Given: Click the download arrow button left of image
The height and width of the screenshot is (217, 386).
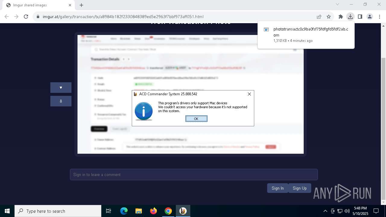Looking at the screenshot, I should click(61, 101).
